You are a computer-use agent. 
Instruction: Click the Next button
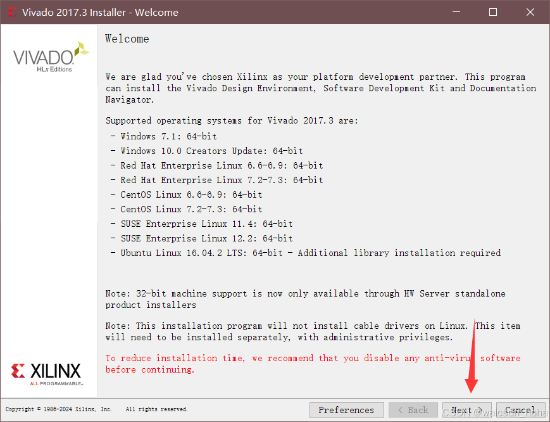tap(467, 410)
